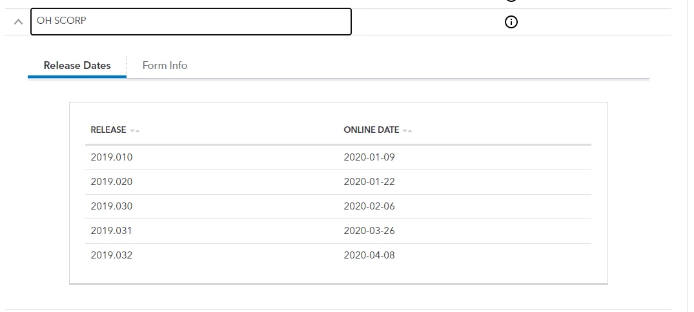The width and height of the screenshot is (694, 312).
Task: Select the Release Dates tab
Action: click(x=77, y=65)
